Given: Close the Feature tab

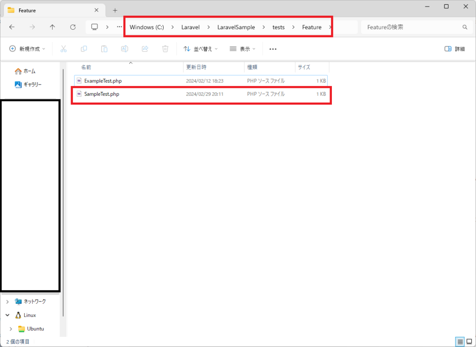Looking at the screenshot, I should point(97,10).
